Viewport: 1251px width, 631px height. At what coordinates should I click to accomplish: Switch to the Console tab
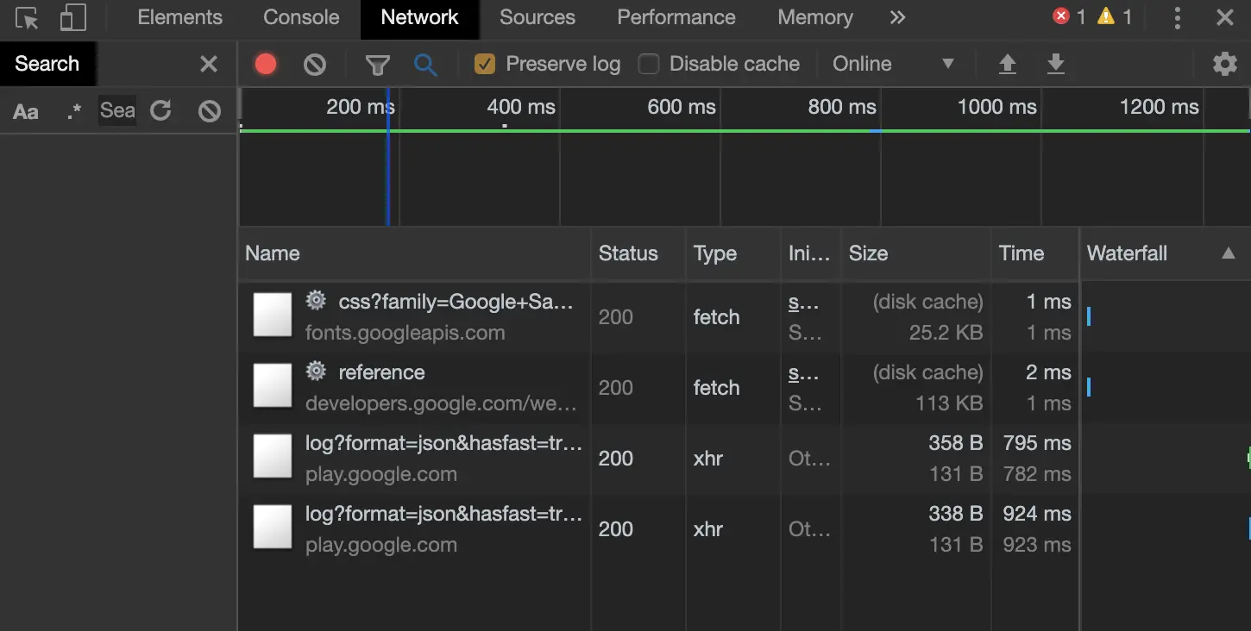pyautogui.click(x=301, y=17)
